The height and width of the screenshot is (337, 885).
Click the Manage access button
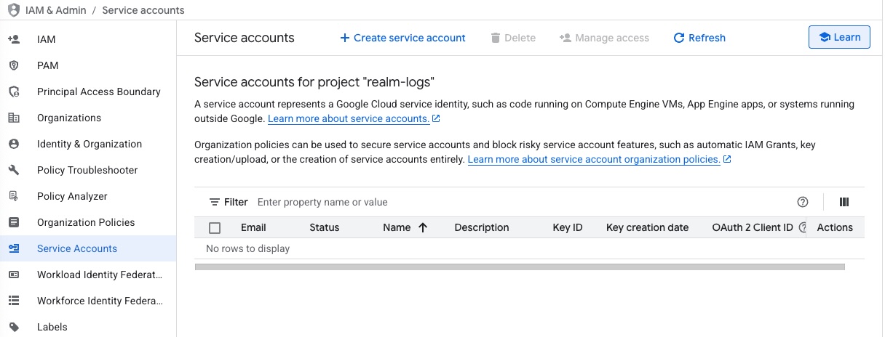coord(604,38)
